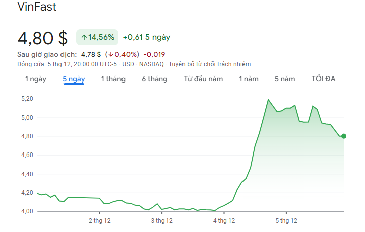Select the '1 ngày' time range tab
365x232 pixels.
coord(36,79)
